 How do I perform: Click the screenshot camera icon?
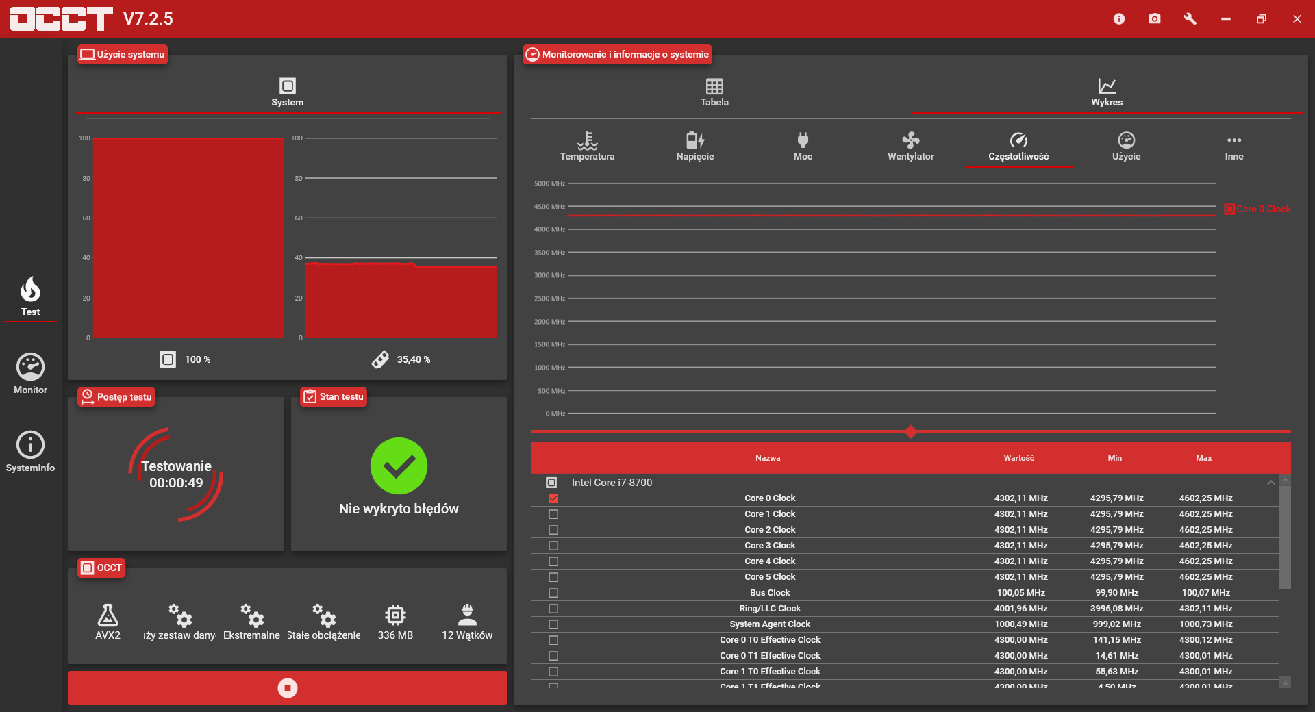coord(1155,18)
